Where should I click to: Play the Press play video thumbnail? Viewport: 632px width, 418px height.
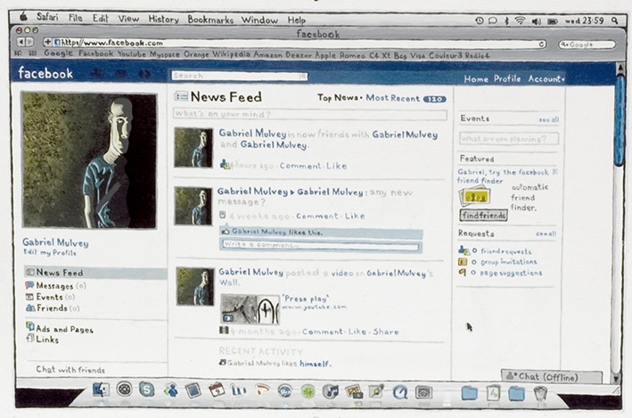pyautogui.click(x=250, y=309)
